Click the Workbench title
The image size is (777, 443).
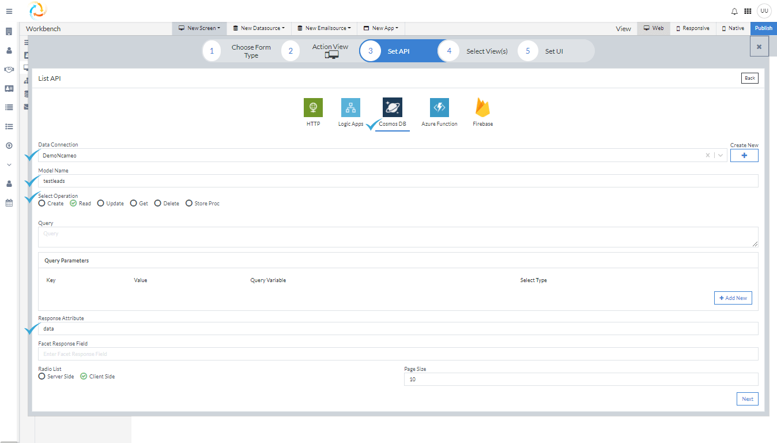[x=43, y=29]
